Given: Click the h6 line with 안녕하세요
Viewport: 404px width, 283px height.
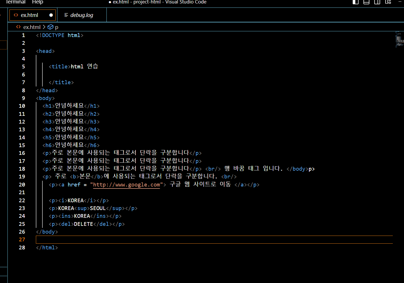Looking at the screenshot, I should 71,145.
